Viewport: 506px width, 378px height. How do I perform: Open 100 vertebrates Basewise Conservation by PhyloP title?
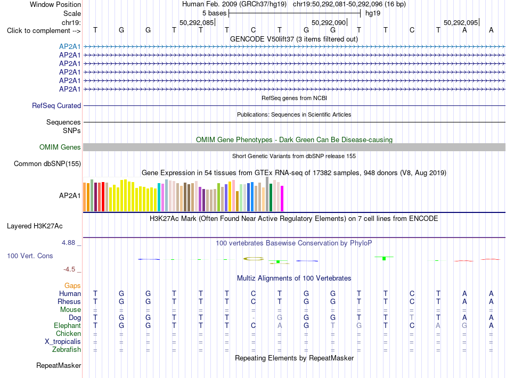tap(293, 243)
